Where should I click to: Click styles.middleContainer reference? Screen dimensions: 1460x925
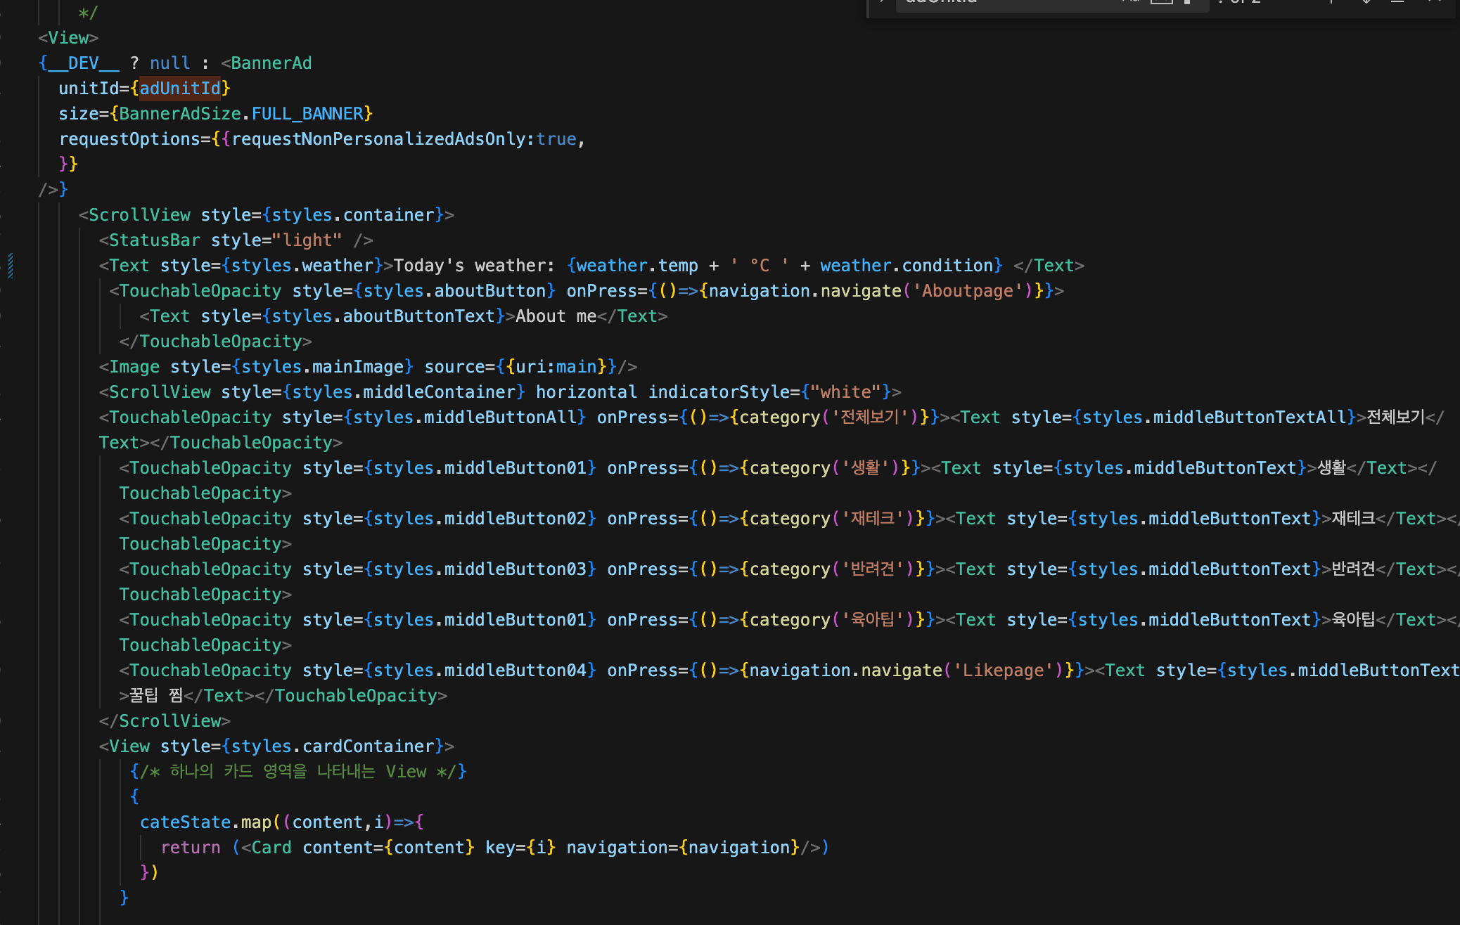(x=404, y=392)
